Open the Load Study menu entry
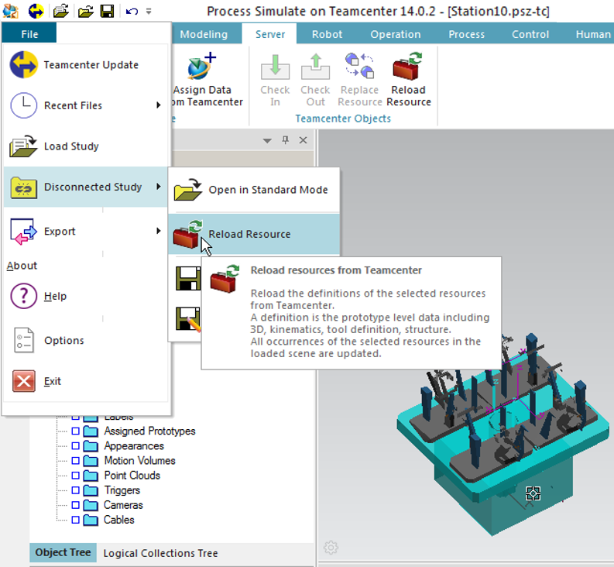 pyautogui.click(x=70, y=146)
